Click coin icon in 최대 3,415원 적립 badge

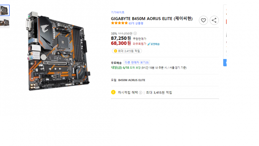(x=116, y=51)
